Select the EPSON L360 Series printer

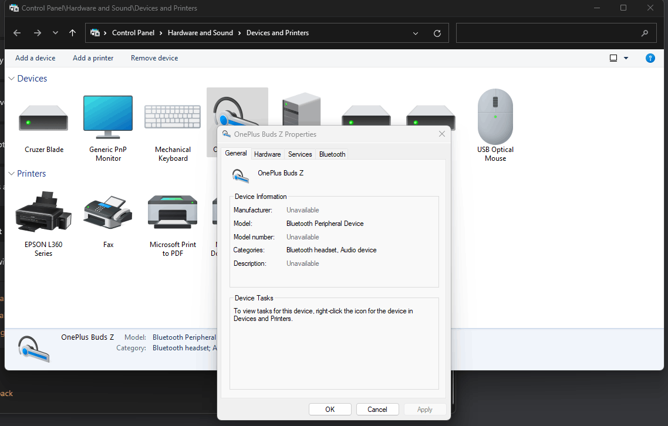coord(43,212)
